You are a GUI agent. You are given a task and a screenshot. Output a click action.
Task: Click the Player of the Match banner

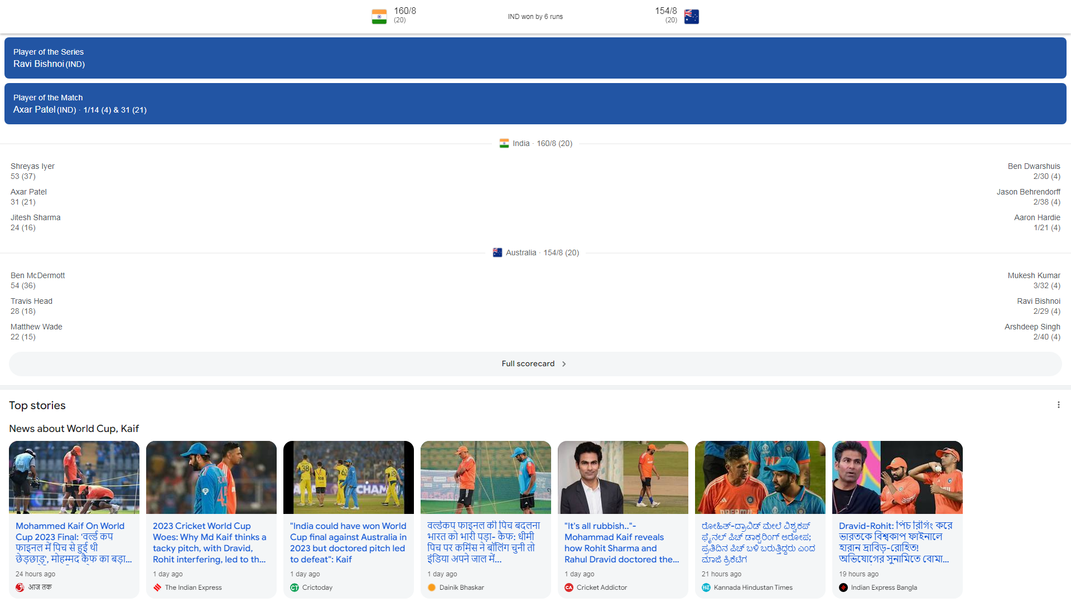tap(535, 104)
